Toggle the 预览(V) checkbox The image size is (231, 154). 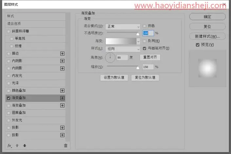tap(198, 45)
